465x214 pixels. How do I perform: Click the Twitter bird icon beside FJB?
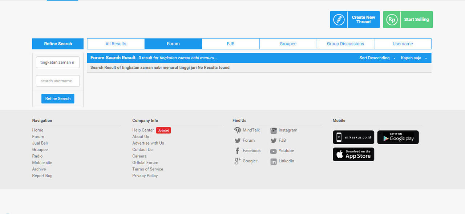tap(274, 141)
